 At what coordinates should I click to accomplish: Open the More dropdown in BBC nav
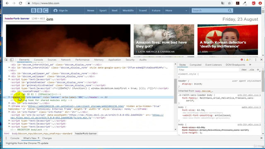tap(176, 10)
